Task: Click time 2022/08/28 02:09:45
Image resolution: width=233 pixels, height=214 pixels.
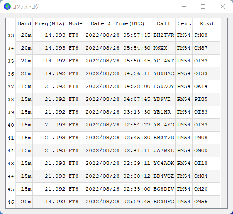Action: [x=118, y=202]
